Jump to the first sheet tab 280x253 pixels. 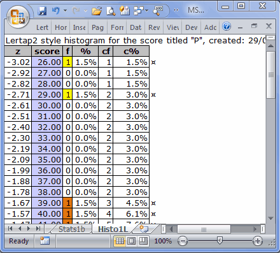point(10,229)
